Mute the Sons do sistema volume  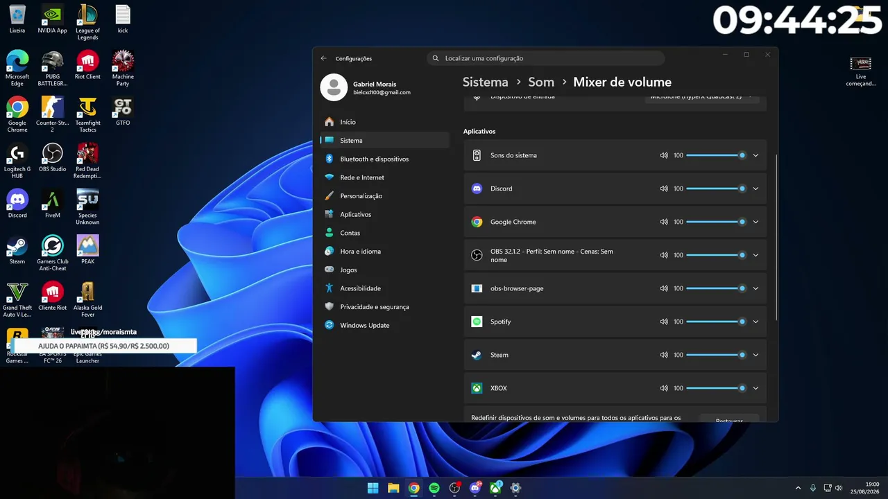coord(664,155)
